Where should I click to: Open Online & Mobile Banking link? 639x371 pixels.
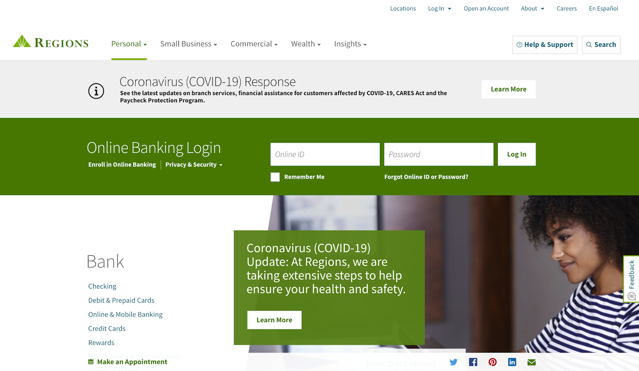pos(125,315)
